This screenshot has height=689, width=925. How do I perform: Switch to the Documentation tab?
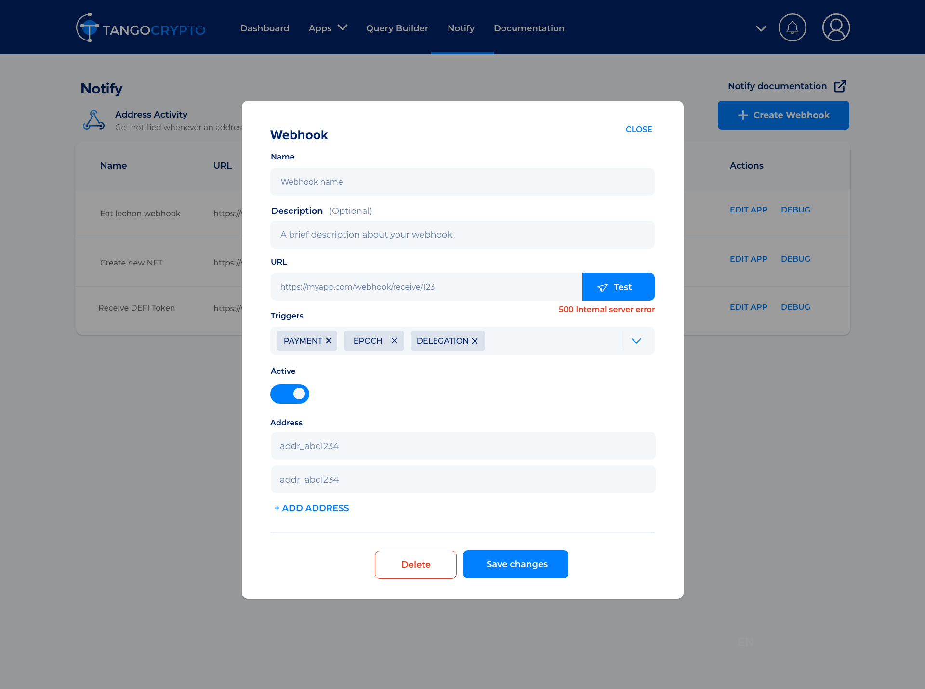point(529,28)
